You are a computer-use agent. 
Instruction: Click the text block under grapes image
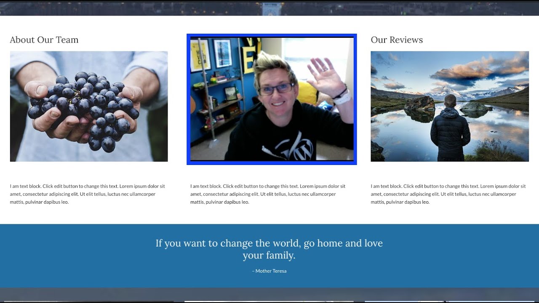88,194
